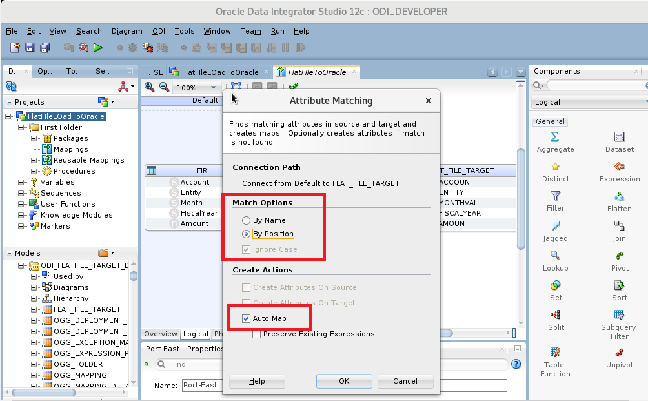Select the Table Function component
This screenshot has height=401, width=648.
pos(554,360)
